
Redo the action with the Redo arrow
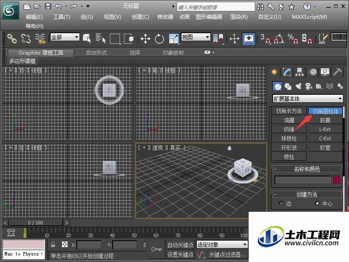(x=74, y=6)
